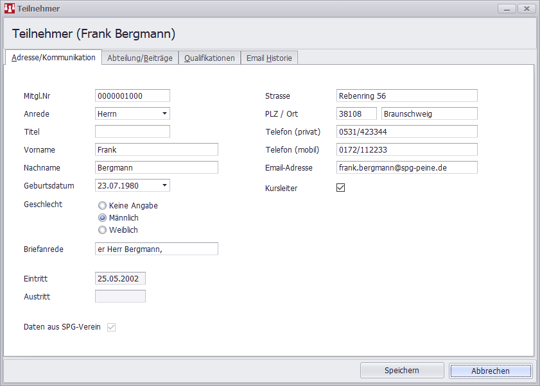This screenshot has height=386, width=540.
Task: Open the Qualifikationen tab
Action: coord(209,58)
